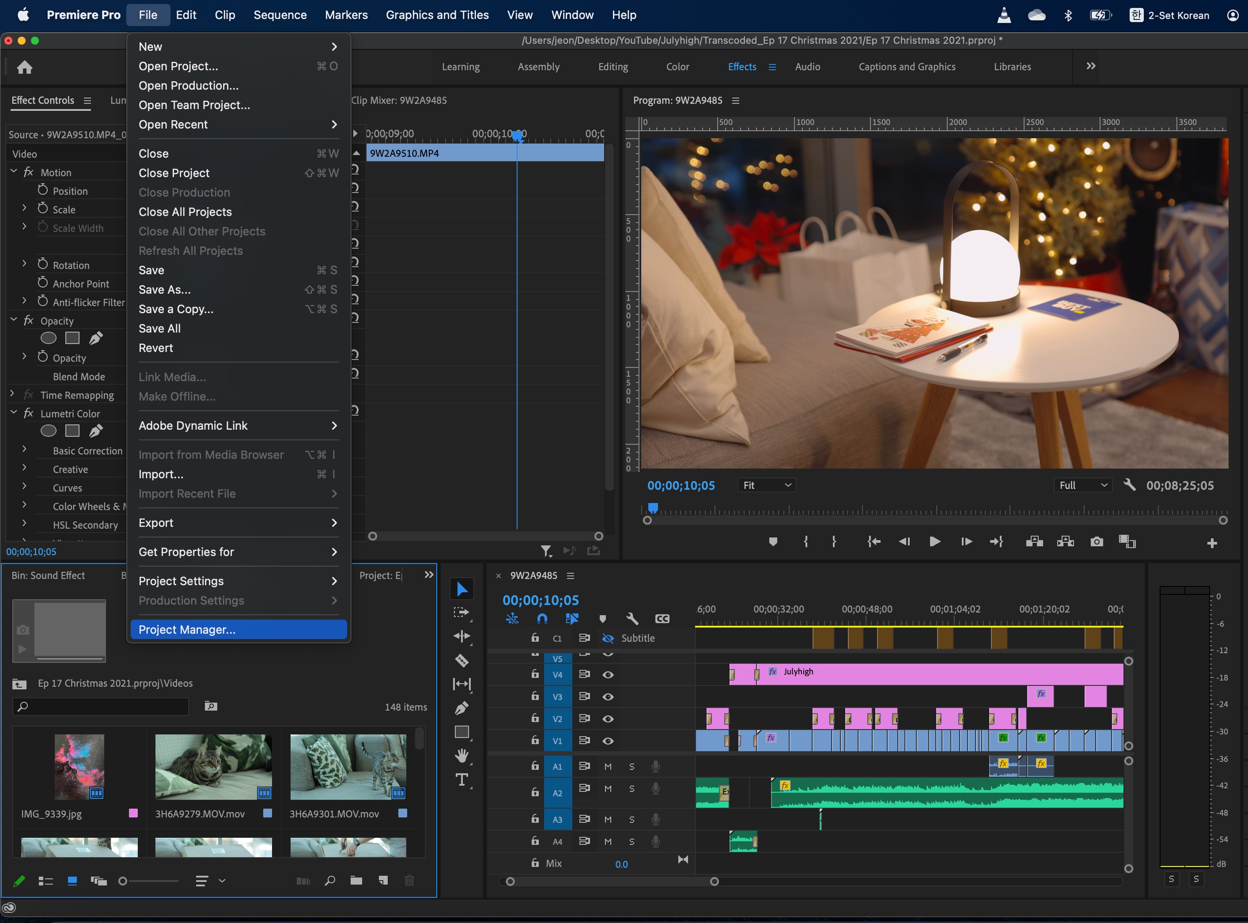Enable voice-over record on A3
Screen dimensions: 1248x923
656,819
